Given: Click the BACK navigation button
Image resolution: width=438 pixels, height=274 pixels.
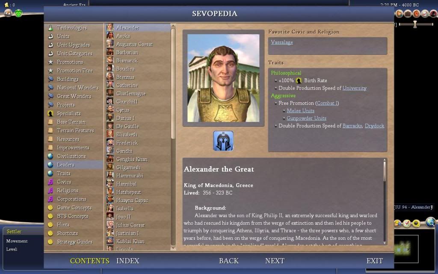Looking at the screenshot, I should coord(229,261).
